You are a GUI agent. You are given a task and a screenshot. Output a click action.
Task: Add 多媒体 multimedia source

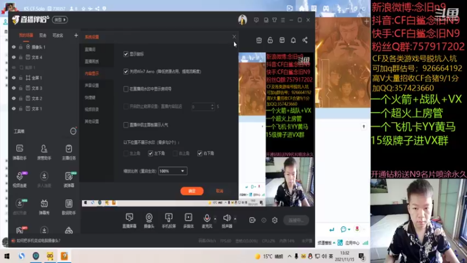point(188,221)
